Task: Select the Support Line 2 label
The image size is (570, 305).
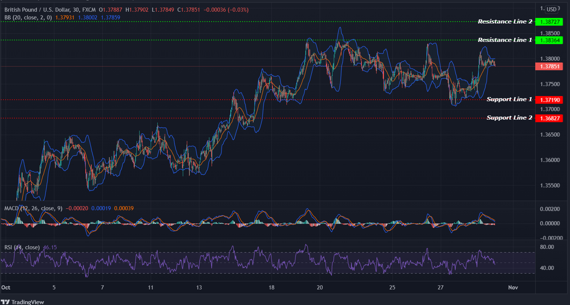Action: [509, 118]
